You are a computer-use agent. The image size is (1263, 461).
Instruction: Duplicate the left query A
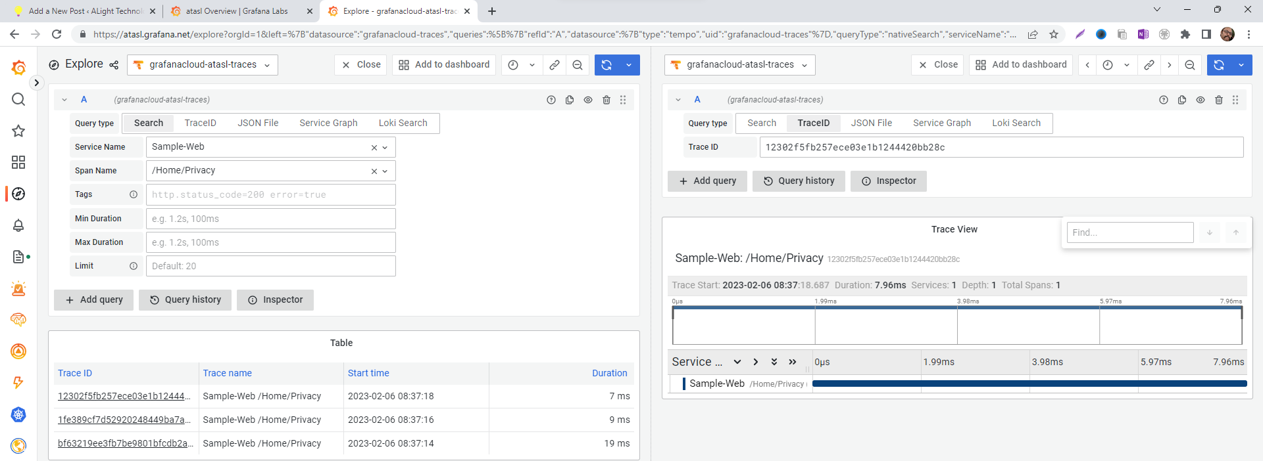tap(570, 100)
